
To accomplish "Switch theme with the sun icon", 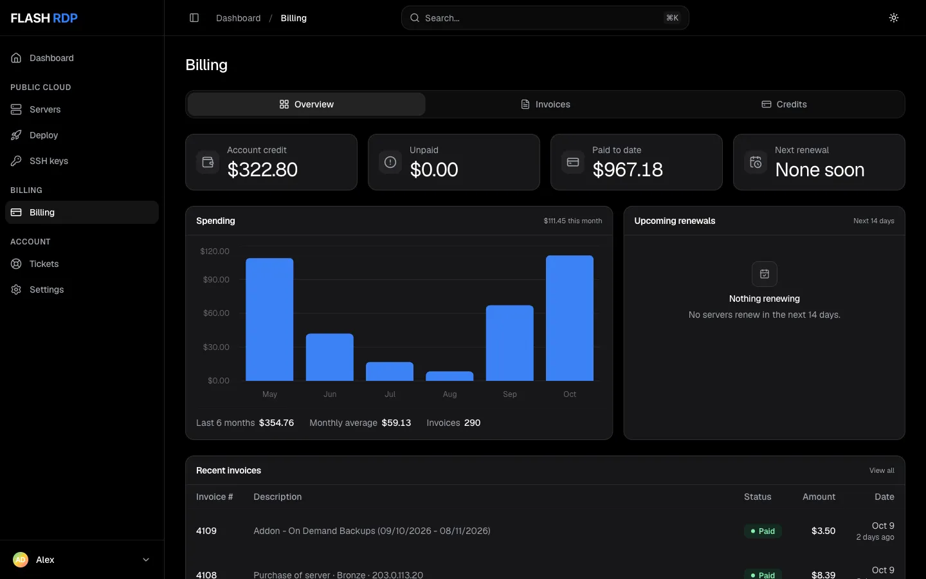I will pos(894,18).
